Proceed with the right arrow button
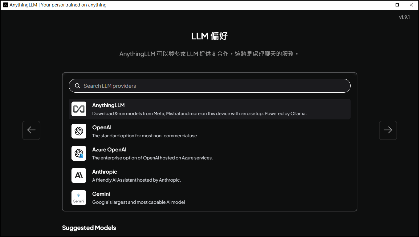 coord(388,130)
